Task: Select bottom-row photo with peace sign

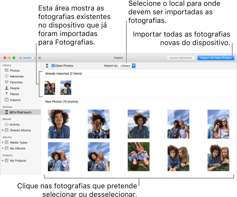Action: click(99, 157)
